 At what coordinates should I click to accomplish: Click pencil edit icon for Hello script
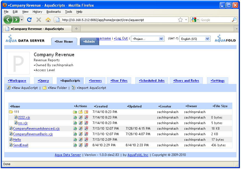pyautogui.click(x=81, y=140)
